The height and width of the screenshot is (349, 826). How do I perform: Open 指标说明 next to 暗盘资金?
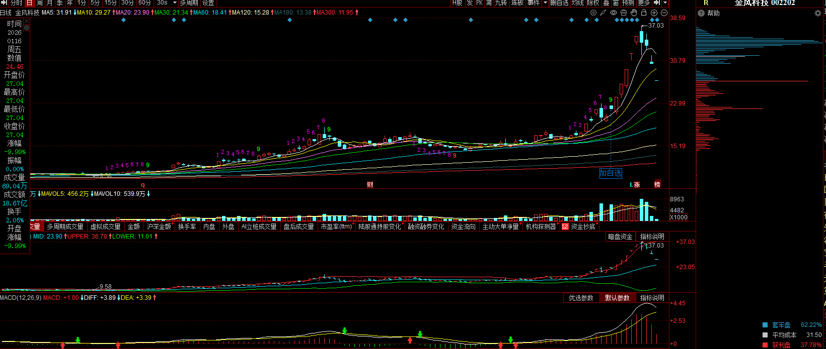[652, 237]
